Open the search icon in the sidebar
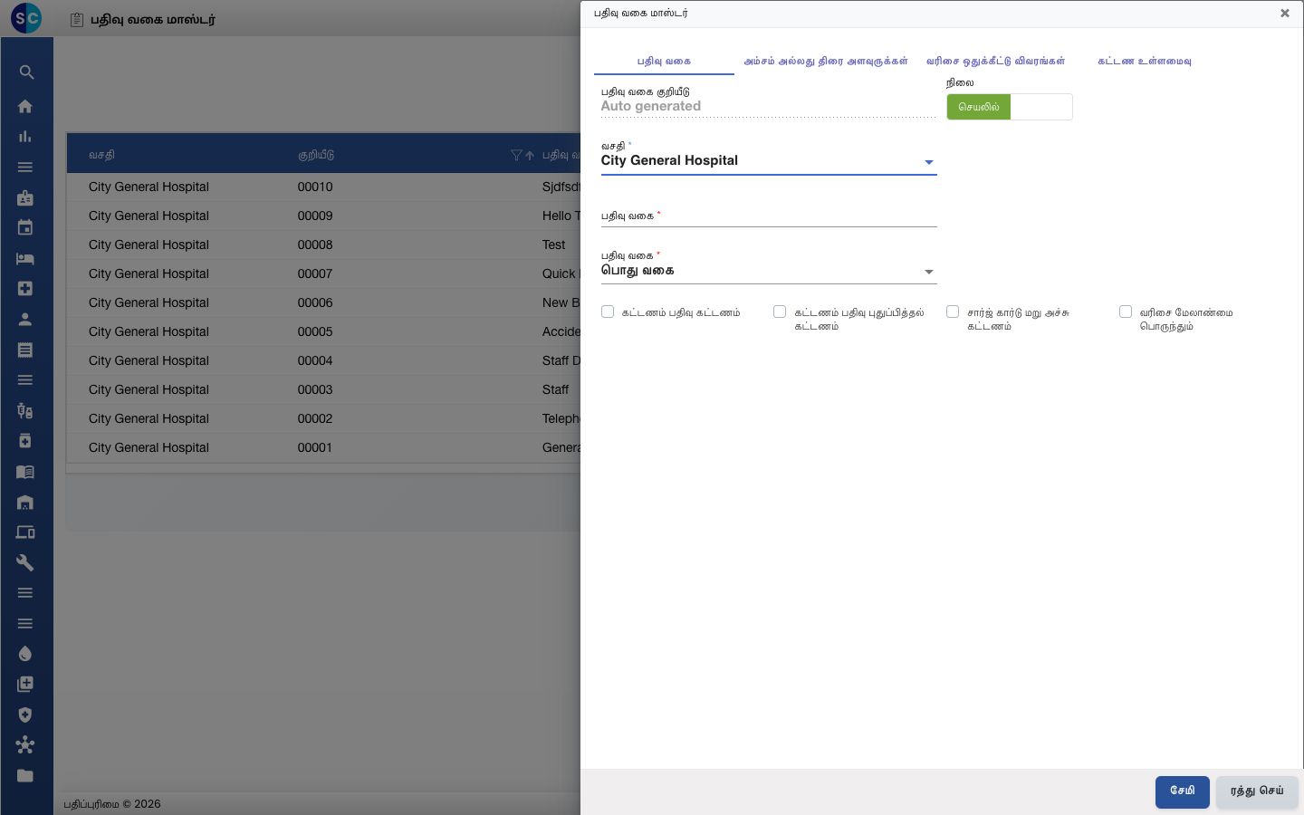1304x815 pixels. [25, 72]
